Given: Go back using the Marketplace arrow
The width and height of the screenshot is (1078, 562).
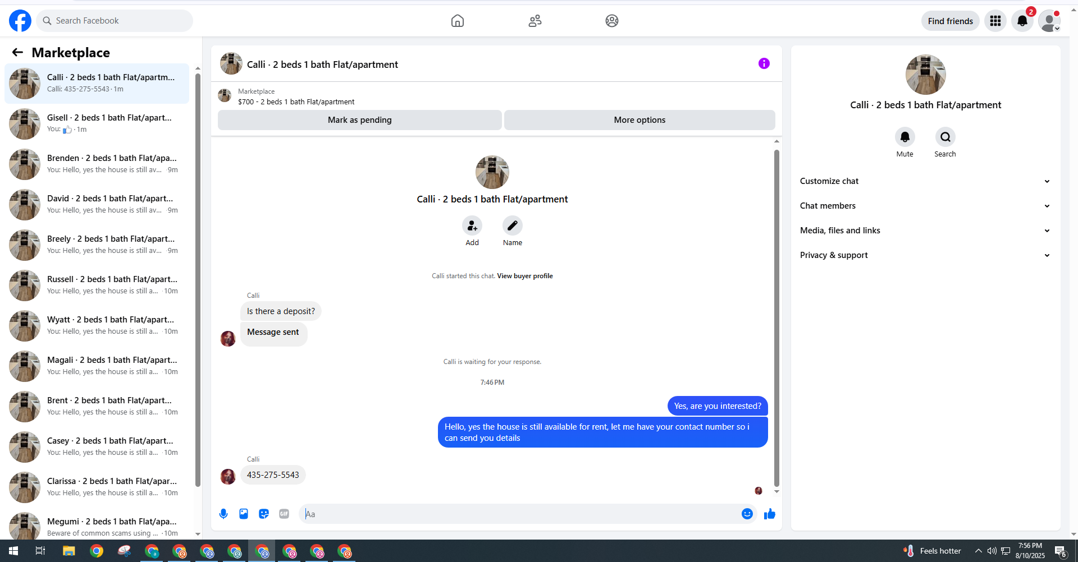Looking at the screenshot, I should pos(17,52).
